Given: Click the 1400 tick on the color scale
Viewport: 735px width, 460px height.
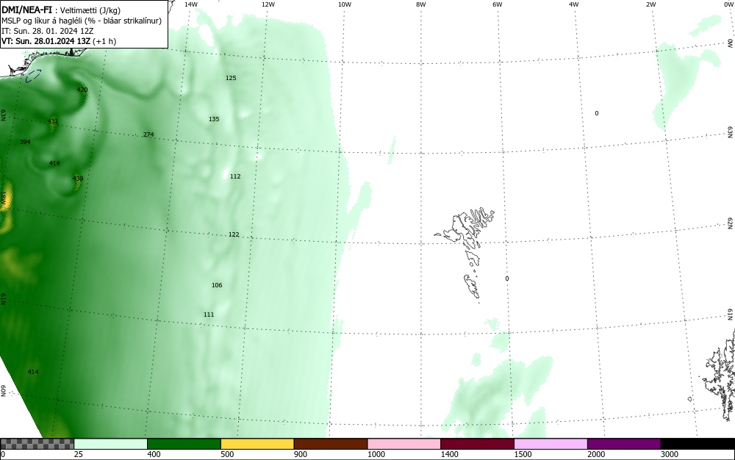Looking at the screenshot, I should coord(449,454).
